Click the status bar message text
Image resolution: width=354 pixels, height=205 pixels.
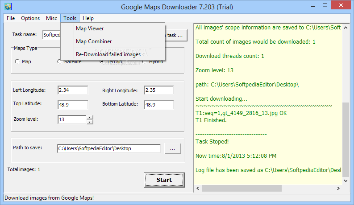(x=49, y=198)
